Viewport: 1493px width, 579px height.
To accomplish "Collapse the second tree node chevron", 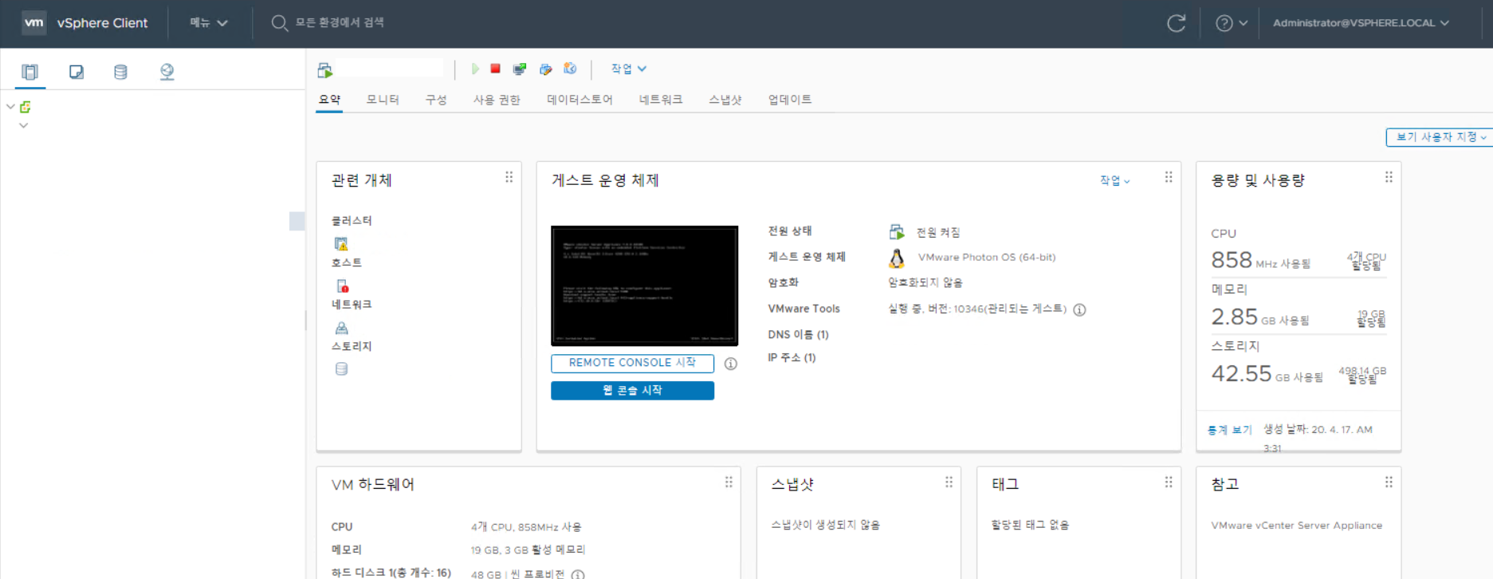I will pos(24,125).
